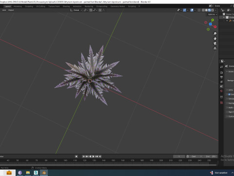Open the briefcase app in taskbar
The image size is (234, 176).
[9, 173]
